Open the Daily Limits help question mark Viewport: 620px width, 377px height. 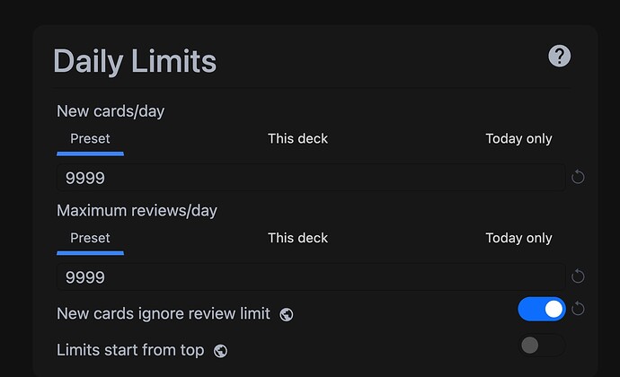click(560, 57)
